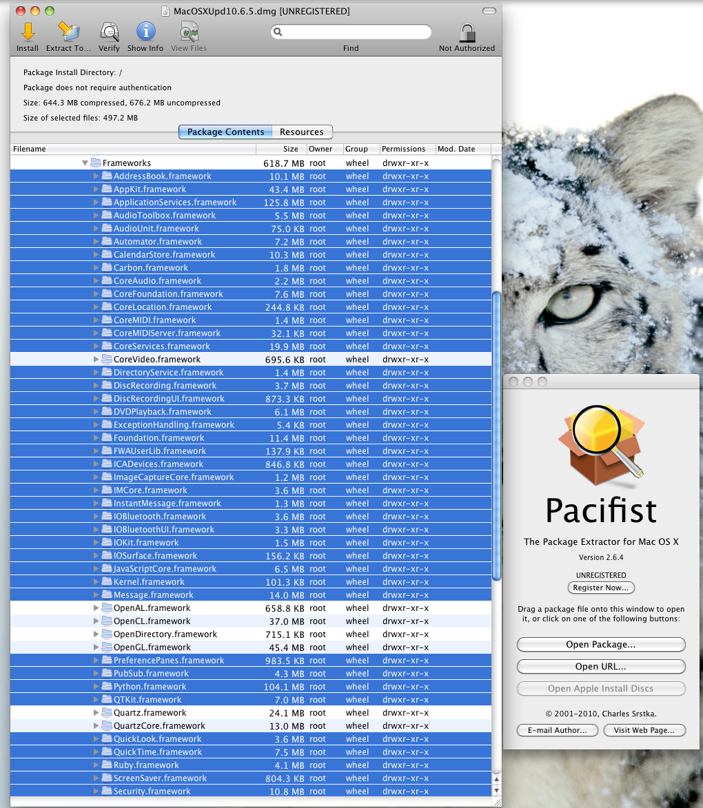The image size is (703, 808).
Task: Click the Frameworks folder icon
Action: [x=95, y=163]
